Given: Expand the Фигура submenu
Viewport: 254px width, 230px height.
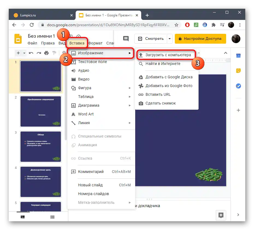Looking at the screenshot, I should point(101,88).
